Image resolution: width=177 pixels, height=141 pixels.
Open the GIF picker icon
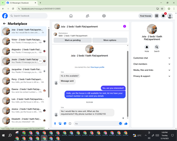click(70, 124)
